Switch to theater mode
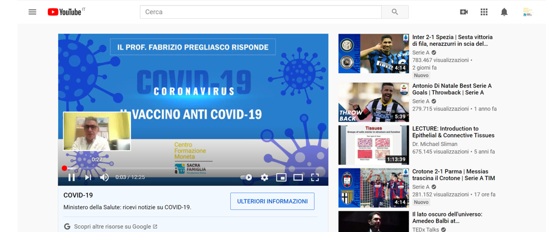Image resolution: width=546 pixels, height=232 pixels. 298,177
